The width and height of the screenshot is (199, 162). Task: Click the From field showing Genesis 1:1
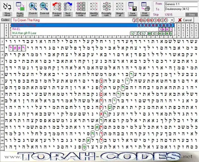click(181, 4)
